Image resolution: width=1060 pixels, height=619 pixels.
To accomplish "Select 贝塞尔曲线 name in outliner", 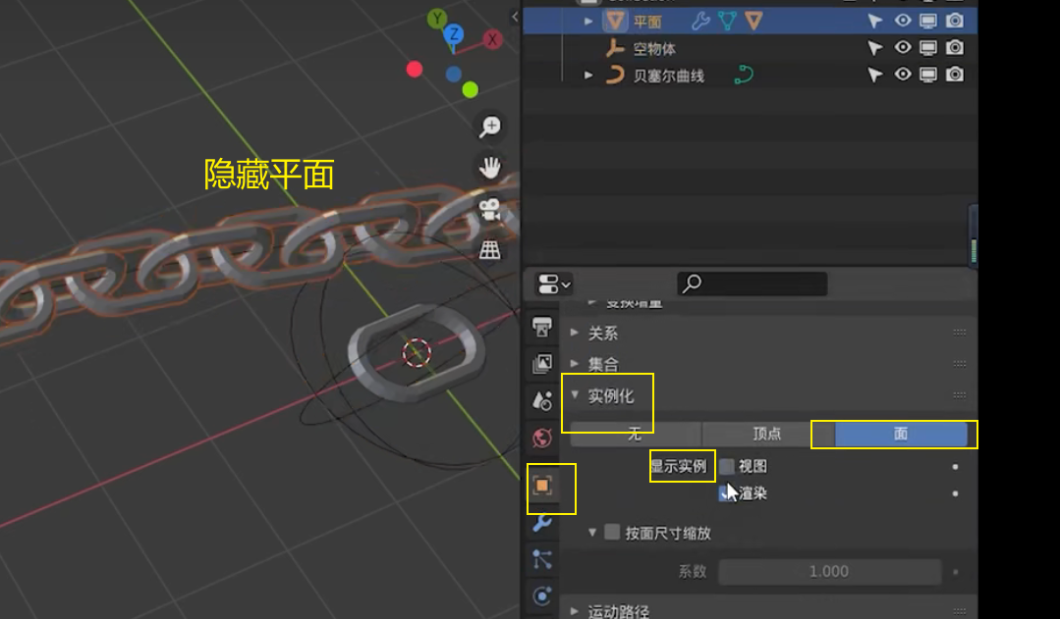I will coord(669,76).
